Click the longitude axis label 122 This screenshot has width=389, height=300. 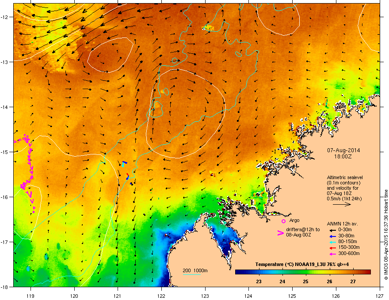(x=161, y=296)
